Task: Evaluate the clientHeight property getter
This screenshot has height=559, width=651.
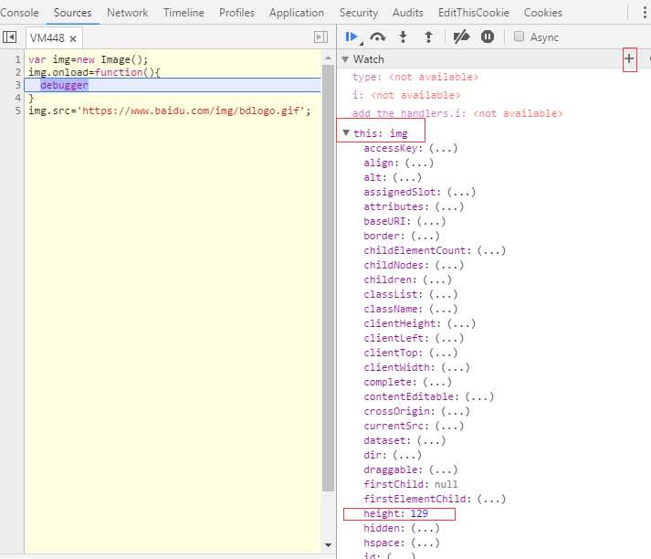Action: pos(461,323)
